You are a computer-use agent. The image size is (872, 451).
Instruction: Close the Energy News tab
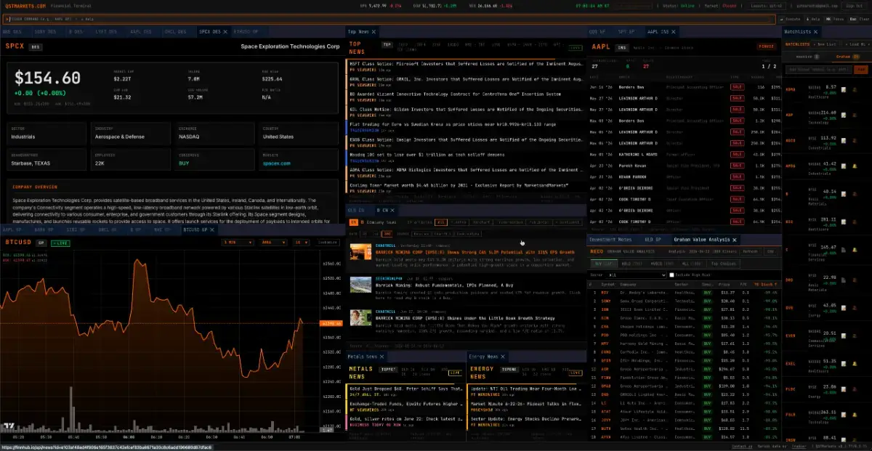click(503, 357)
